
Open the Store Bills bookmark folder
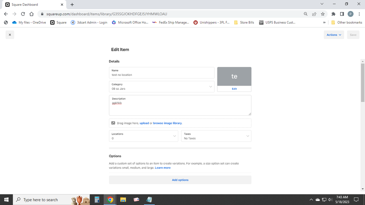244,22
